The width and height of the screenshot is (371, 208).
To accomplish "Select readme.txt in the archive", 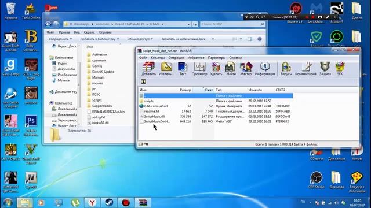I will [x=152, y=112].
